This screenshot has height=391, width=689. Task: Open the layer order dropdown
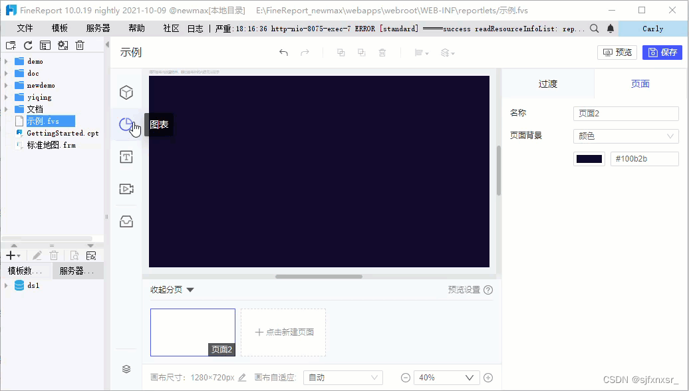(448, 53)
